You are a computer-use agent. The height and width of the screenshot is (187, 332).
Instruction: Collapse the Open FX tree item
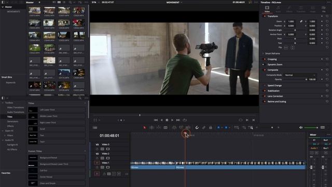[3, 131]
